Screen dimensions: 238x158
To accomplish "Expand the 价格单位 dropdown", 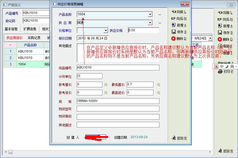I will coord(105,31).
